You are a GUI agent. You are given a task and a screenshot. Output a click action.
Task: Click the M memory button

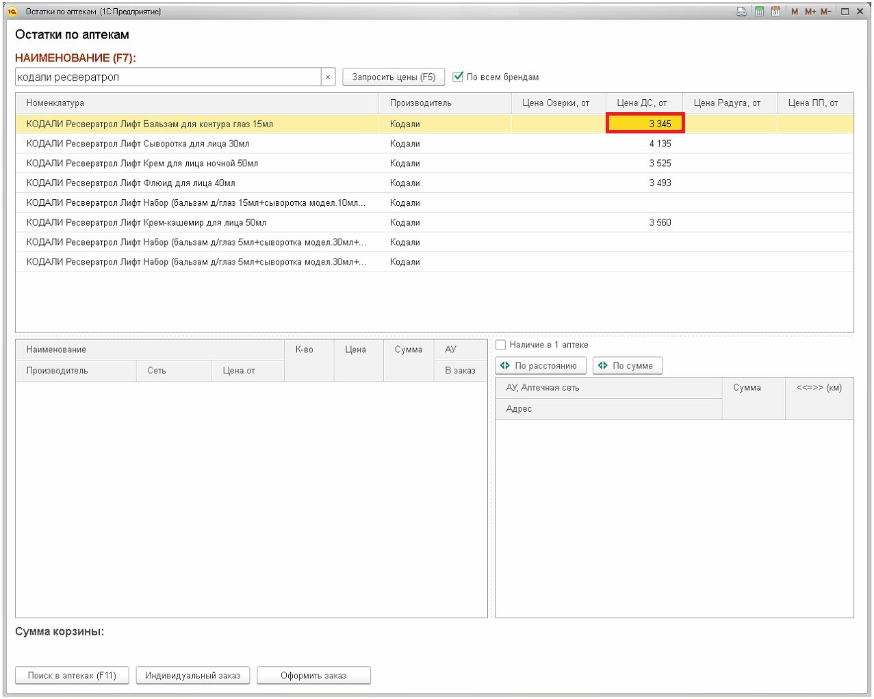coord(794,12)
